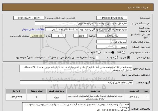Open the buyer contact info link
This screenshot has width=158, height=111.
[x=33, y=29]
